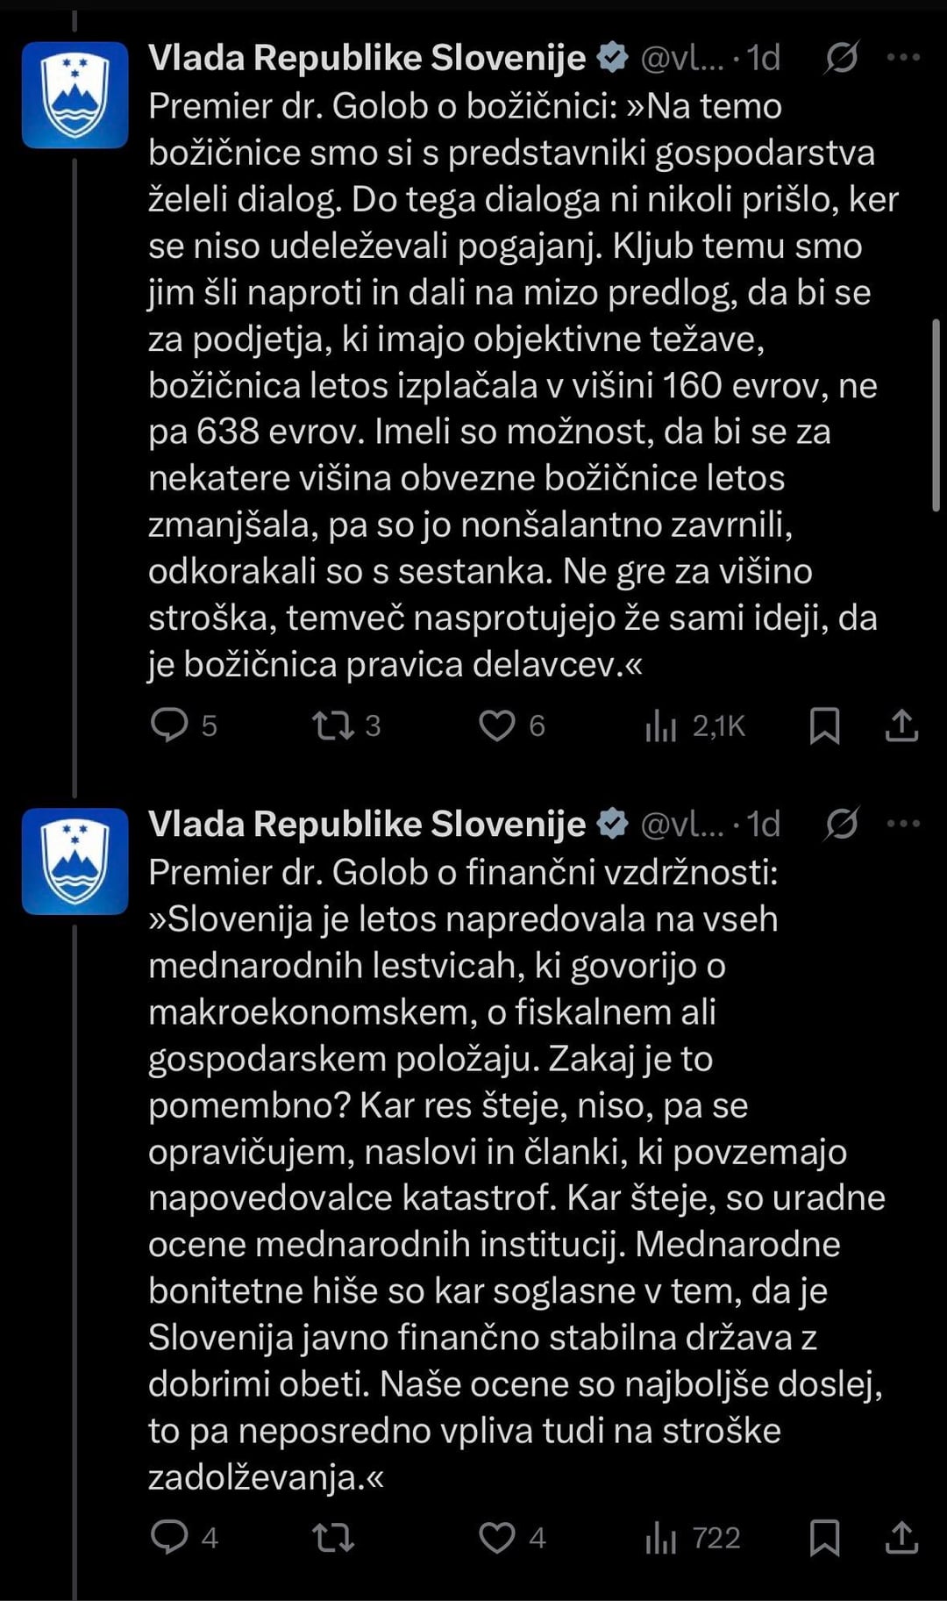Open Vlada Republike Slovenije name on first tweet
The width and height of the screenshot is (947, 1601).
coord(367,58)
